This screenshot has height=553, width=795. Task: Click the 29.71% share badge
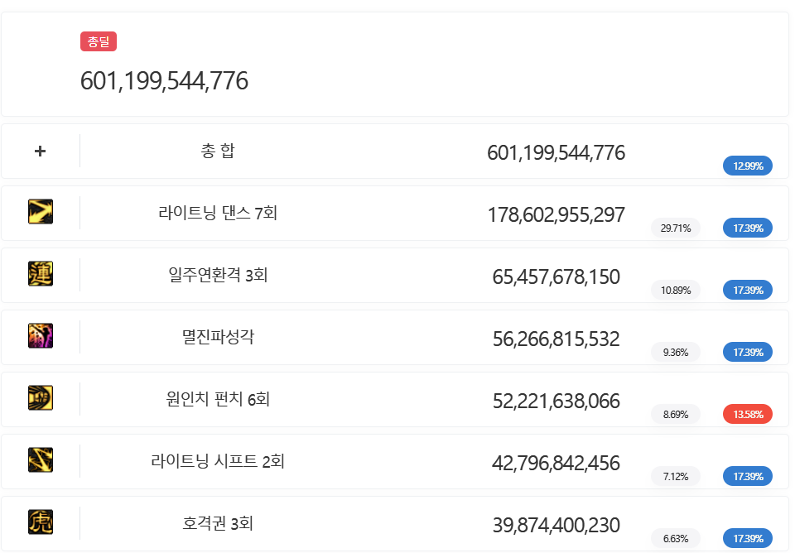pyautogui.click(x=676, y=228)
